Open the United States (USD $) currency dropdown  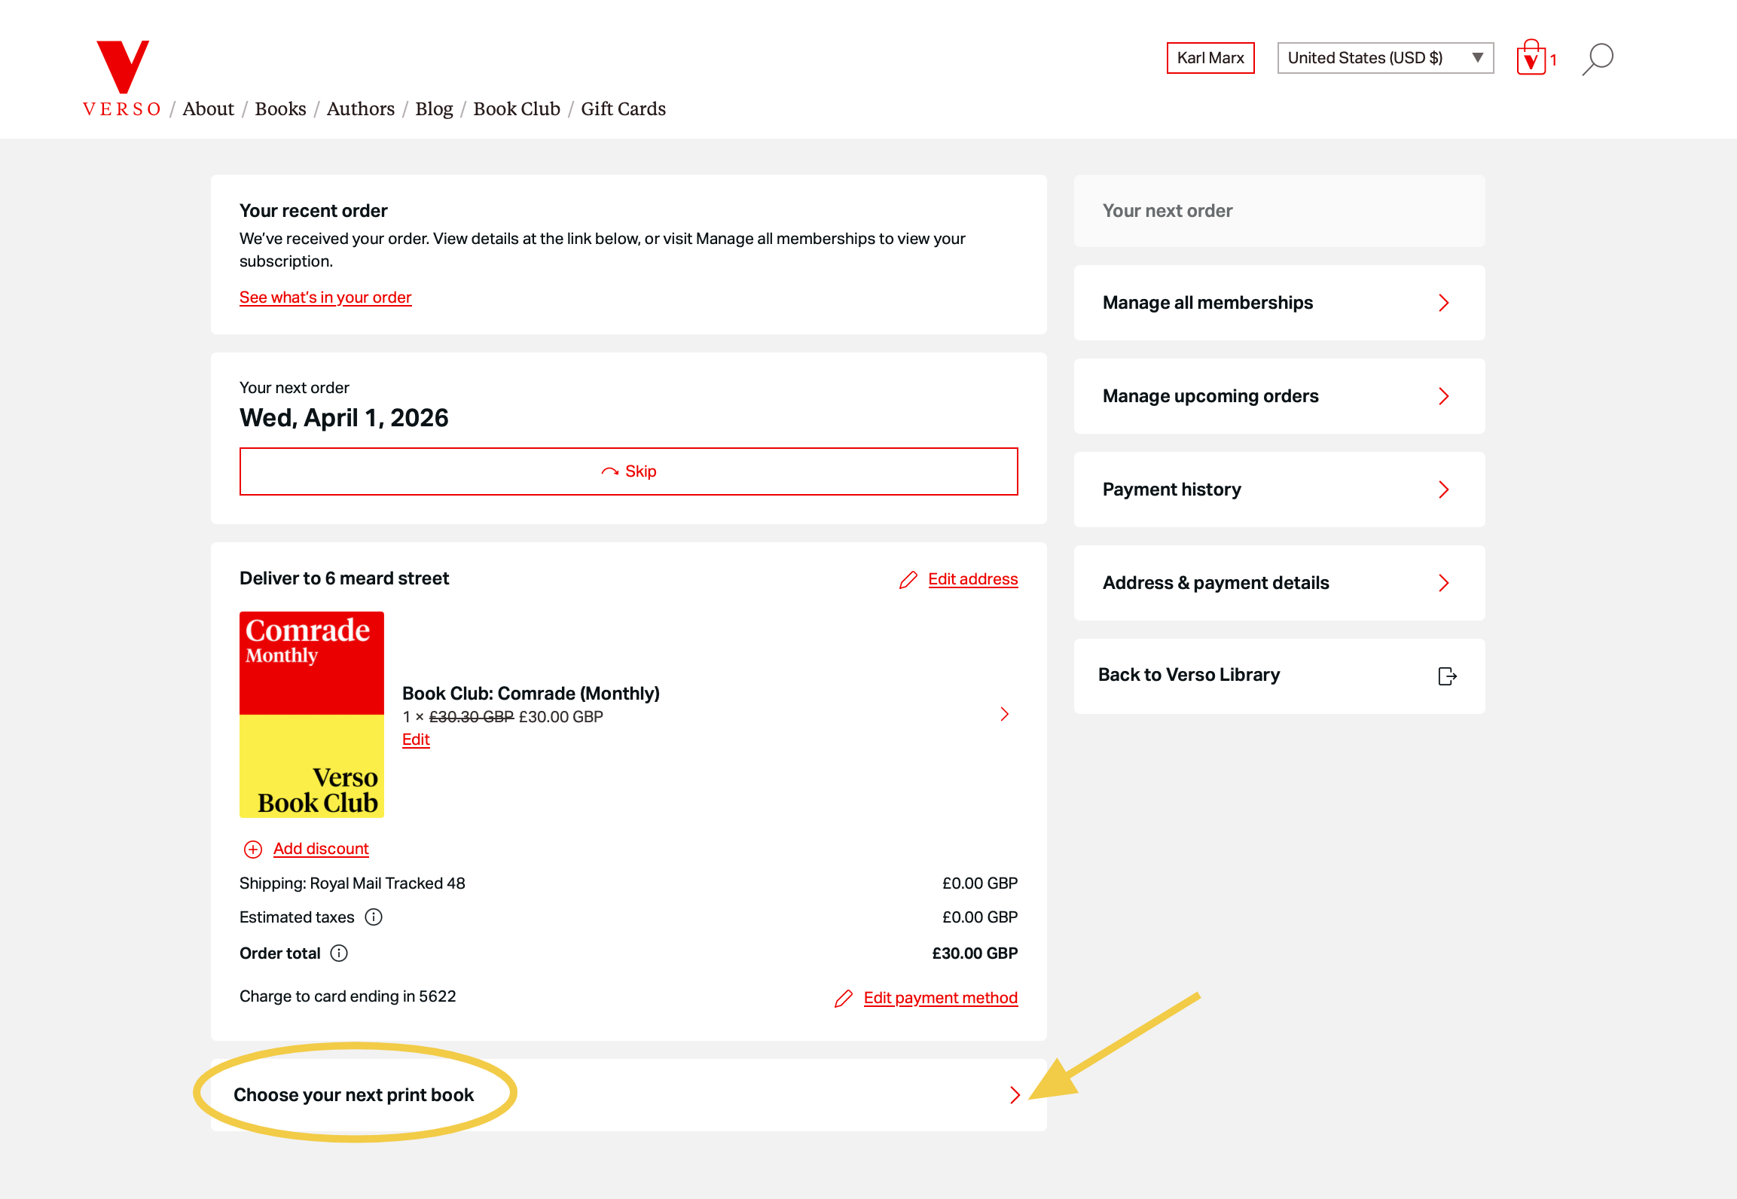[1385, 58]
